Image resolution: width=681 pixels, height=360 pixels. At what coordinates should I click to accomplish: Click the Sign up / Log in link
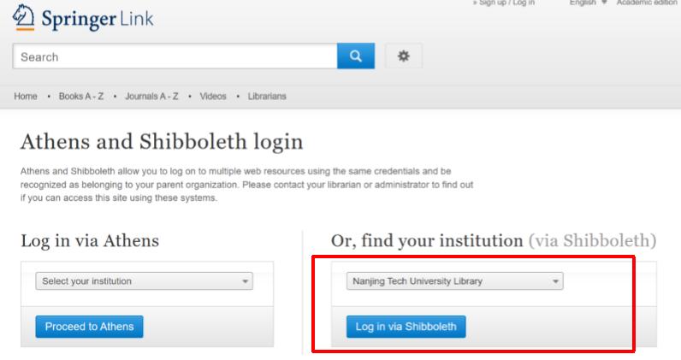(x=504, y=3)
